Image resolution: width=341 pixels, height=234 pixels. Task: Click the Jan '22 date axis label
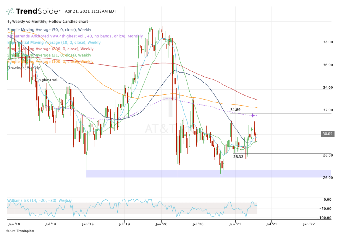coord(309,224)
